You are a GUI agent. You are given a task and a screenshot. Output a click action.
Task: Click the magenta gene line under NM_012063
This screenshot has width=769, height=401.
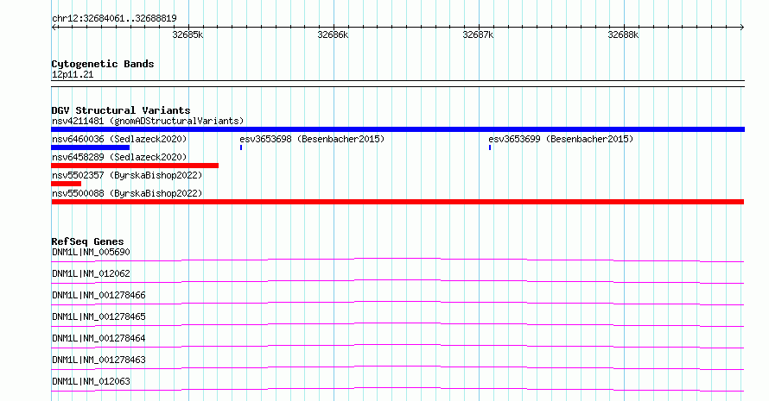[x=397, y=388]
